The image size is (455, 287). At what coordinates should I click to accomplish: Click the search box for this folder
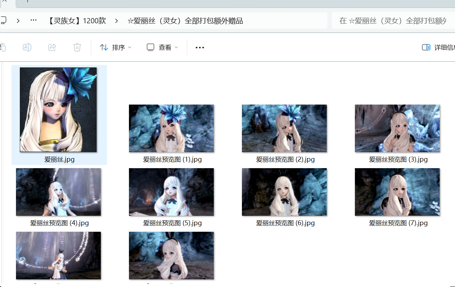(393, 21)
